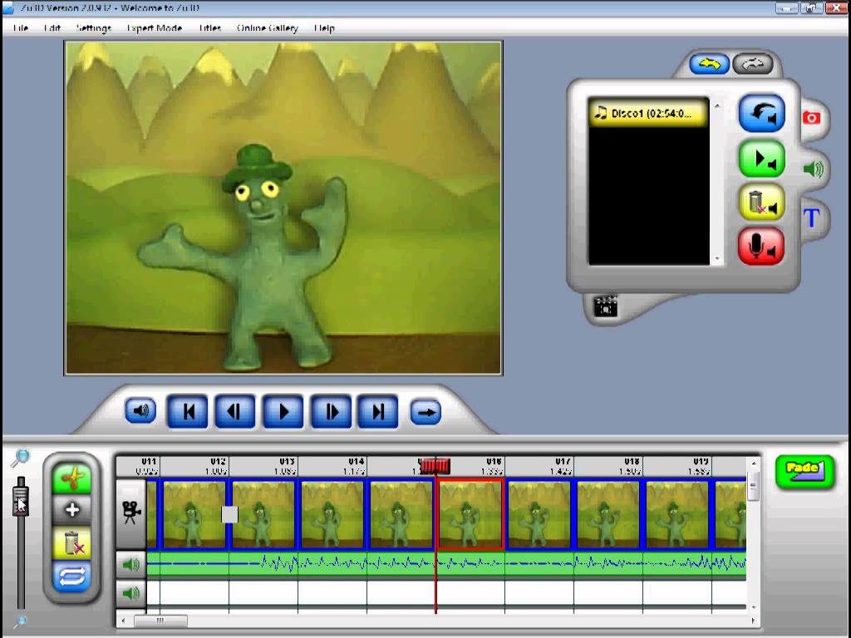Click the red playhead marker above frame 016
The width and height of the screenshot is (851, 638).
click(x=435, y=467)
